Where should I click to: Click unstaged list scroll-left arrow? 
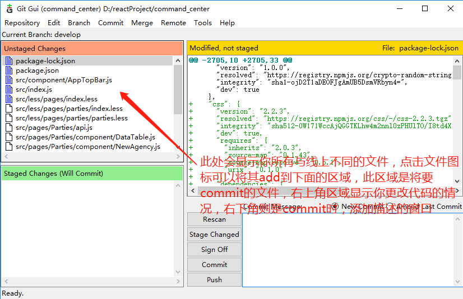coord(6,157)
